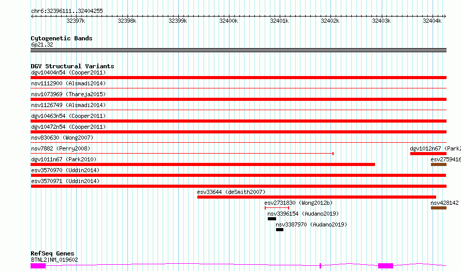The width and height of the screenshot is (461, 271).
Task: Click the thin red line under nsv1112900
Action: pos(238,88)
